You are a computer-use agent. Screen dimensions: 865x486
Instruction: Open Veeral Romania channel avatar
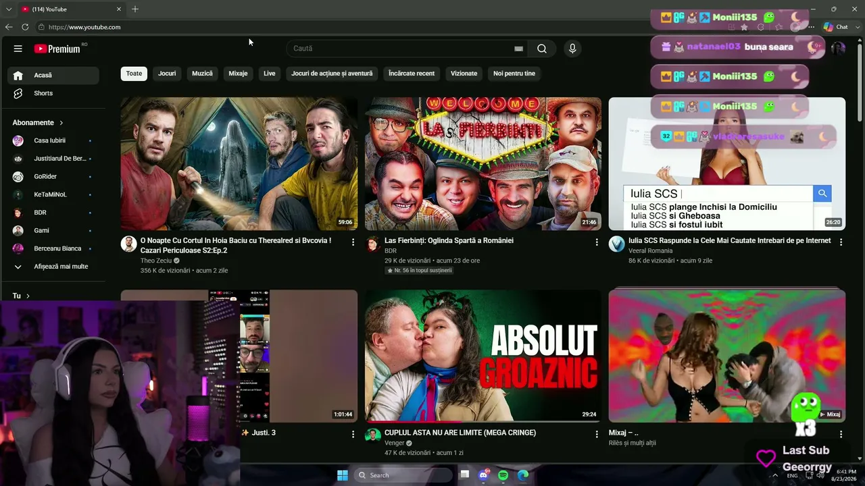coord(617,244)
